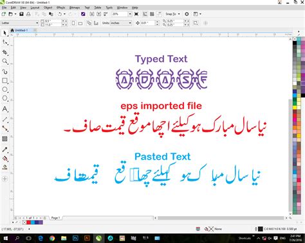Click the Import icon
This screenshot has width=305, height=243.
tap(92, 14)
